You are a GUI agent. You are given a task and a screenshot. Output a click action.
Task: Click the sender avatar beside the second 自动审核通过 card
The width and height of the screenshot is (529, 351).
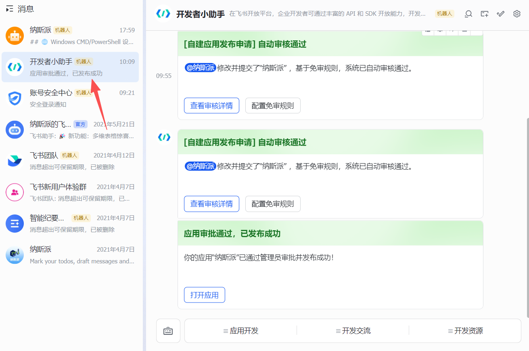pyautogui.click(x=164, y=137)
